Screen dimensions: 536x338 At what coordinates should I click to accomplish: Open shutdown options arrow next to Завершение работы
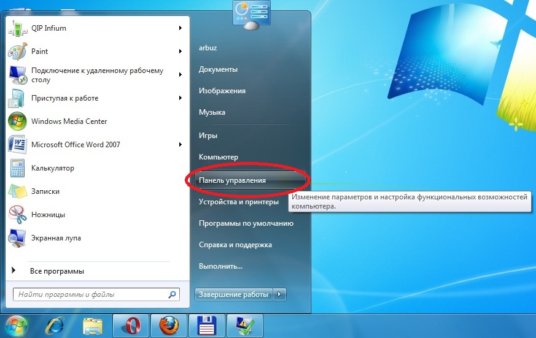pyautogui.click(x=279, y=294)
